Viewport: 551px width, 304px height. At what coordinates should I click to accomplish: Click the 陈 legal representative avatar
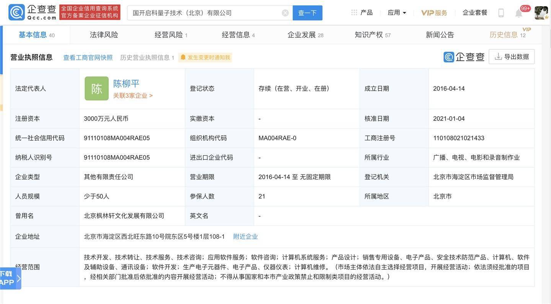(x=96, y=88)
